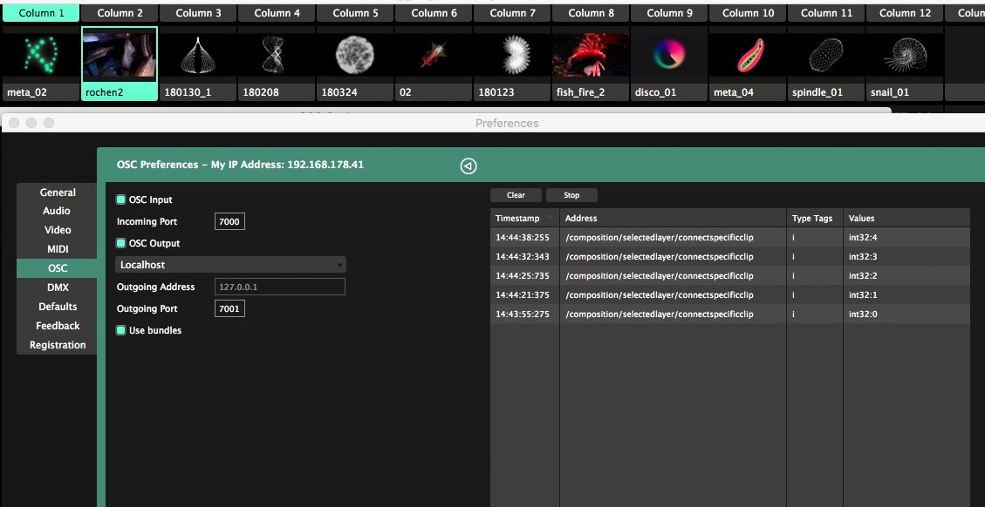This screenshot has height=507, width=985.
Task: Select the meta_02 clip thumbnail
Action: tap(40, 55)
